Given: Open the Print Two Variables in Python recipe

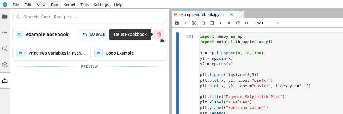Looking at the screenshot, I should tap(51, 53).
